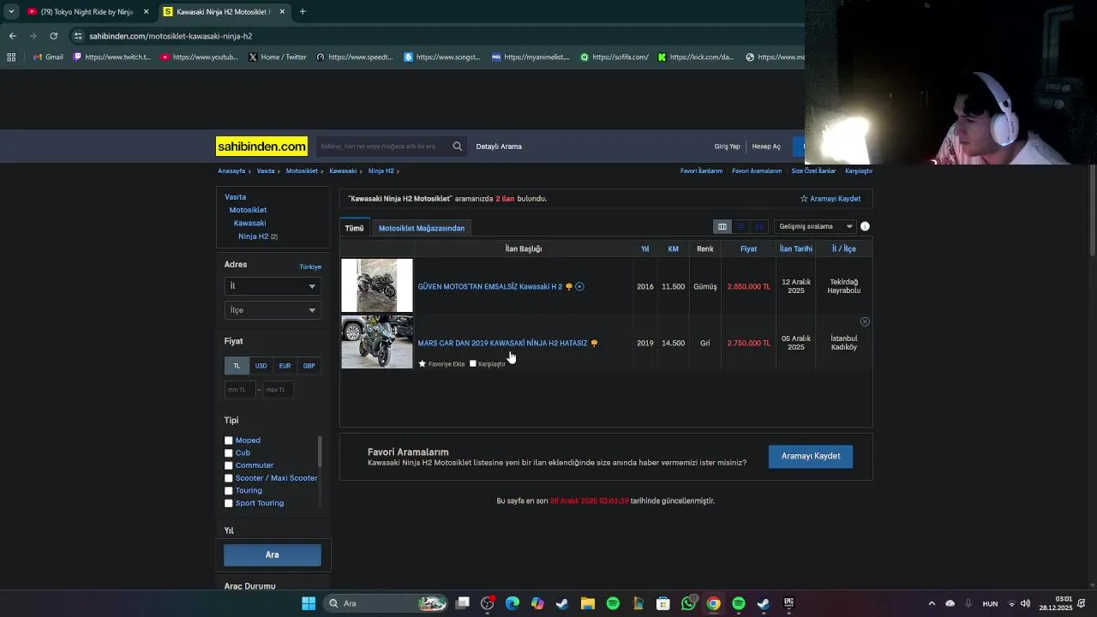The width and height of the screenshot is (1097, 617).
Task: Click the Hesap Aç sign-up link
Action: click(766, 147)
